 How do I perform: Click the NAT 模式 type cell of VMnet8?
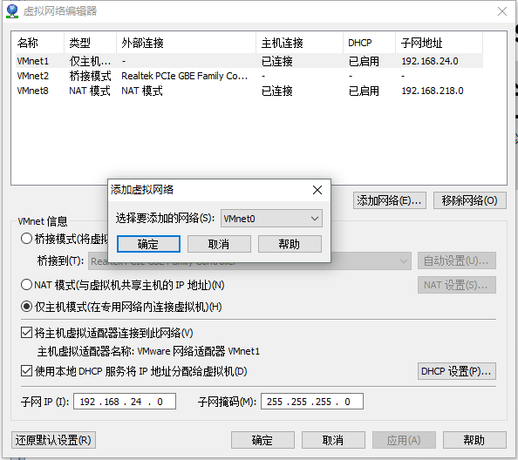(x=90, y=91)
